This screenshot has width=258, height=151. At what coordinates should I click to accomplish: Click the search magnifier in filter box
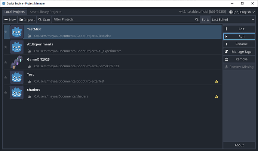tap(197, 19)
